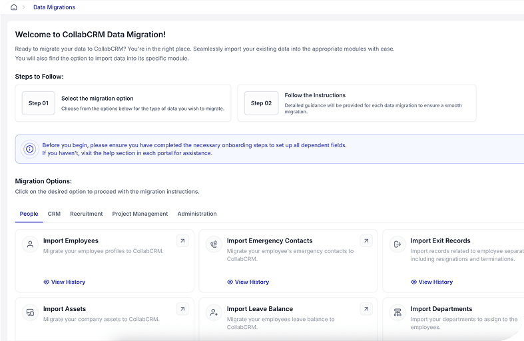Screen dimensions: 524x341
Task: View History for Import Employees
Action: 65,282
